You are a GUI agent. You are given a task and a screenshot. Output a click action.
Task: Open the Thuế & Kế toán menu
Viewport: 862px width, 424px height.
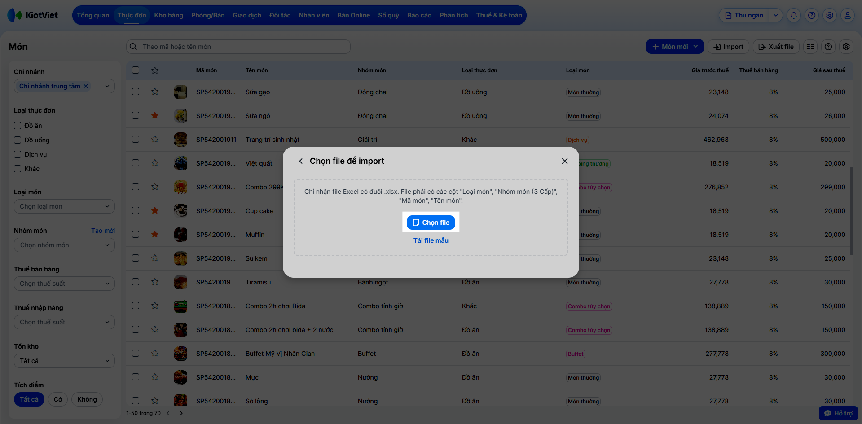point(499,15)
